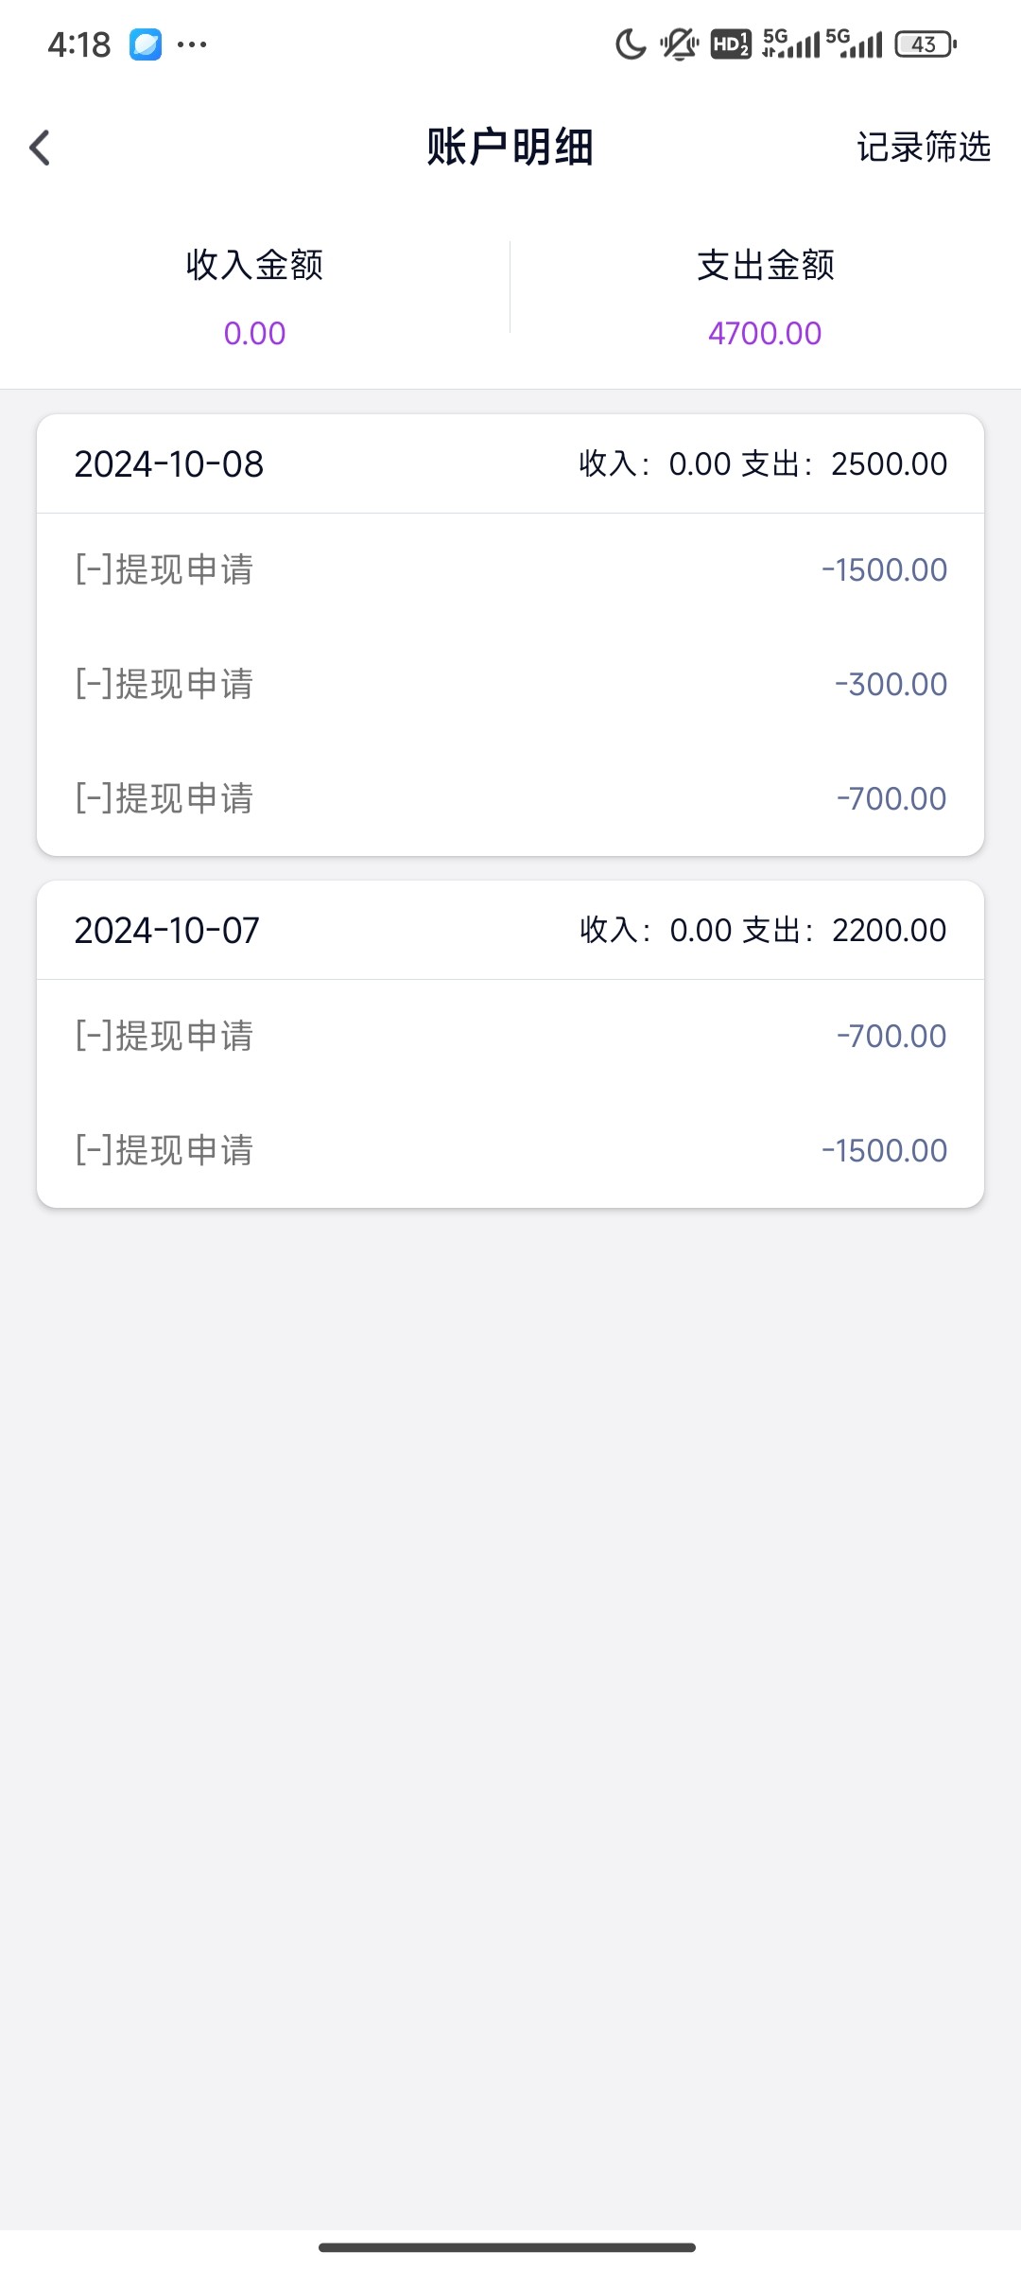Open the -300.00 withdrawal record
Viewport: 1021px width, 2270px height.
[x=510, y=684]
